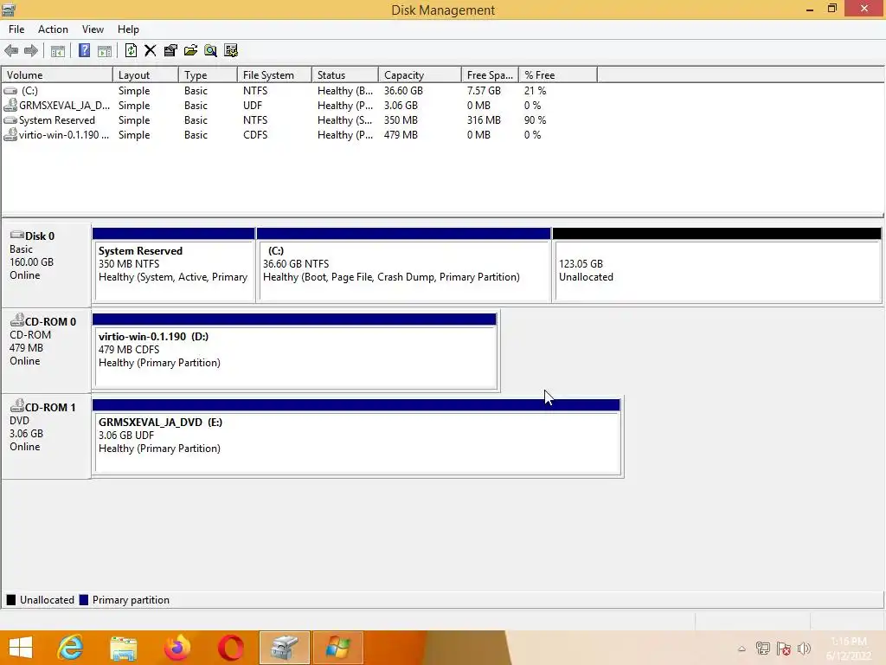Click the black Unallocated legend swatch
The height and width of the screenshot is (665, 886).
pos(10,600)
